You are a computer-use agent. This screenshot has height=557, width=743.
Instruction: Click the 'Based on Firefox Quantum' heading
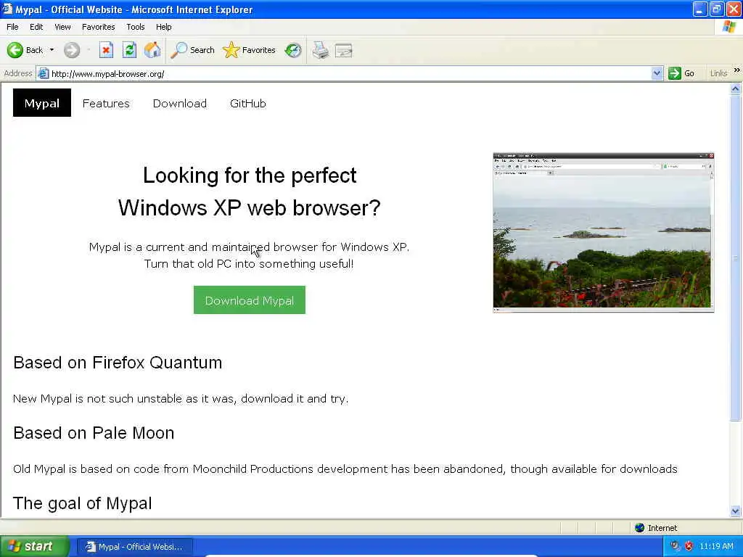point(118,363)
